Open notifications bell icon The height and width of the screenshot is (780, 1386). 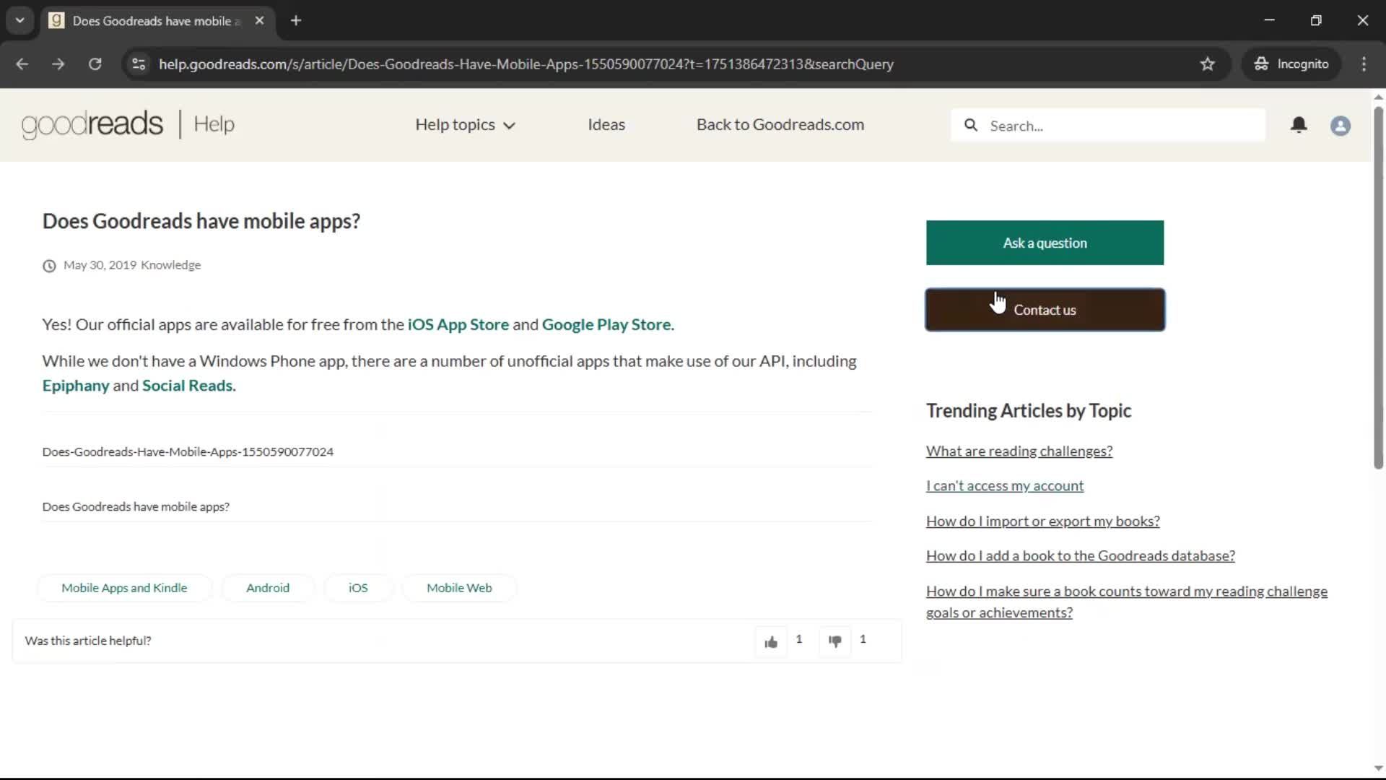[x=1299, y=125]
